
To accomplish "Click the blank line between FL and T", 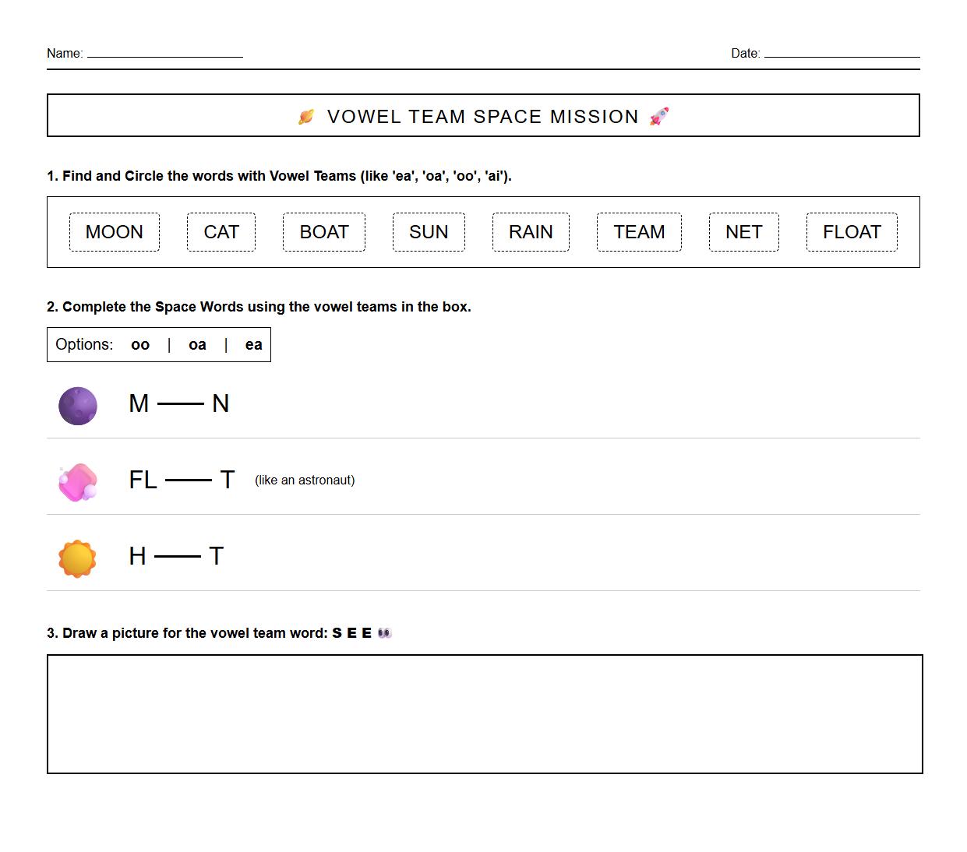I will [x=189, y=481].
